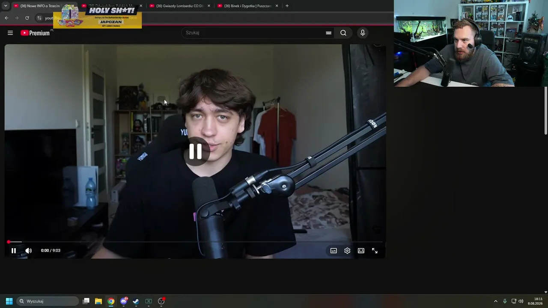Switch to Chrome on the taskbar

(111, 301)
